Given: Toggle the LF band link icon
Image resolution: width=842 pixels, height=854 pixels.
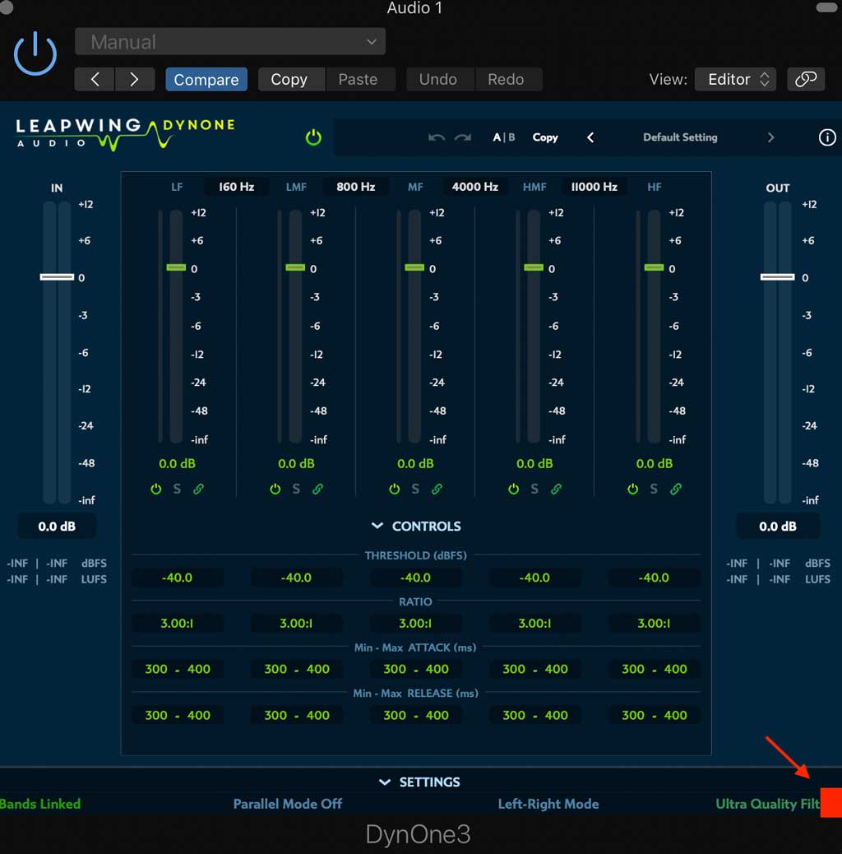Looking at the screenshot, I should (198, 489).
